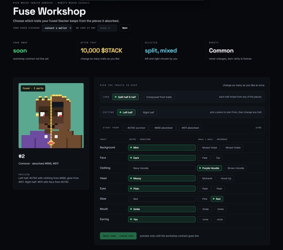Switch editing to Right half
Viewport: 283px width, 250px height.
click(x=147, y=112)
